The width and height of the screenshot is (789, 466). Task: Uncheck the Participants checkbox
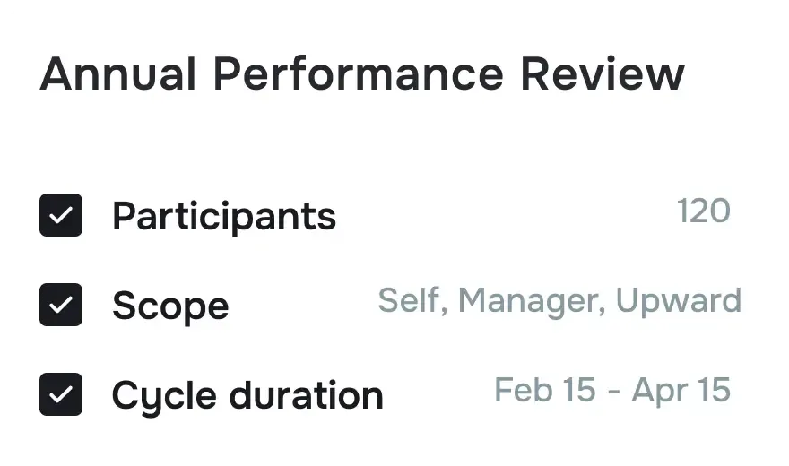click(x=61, y=215)
